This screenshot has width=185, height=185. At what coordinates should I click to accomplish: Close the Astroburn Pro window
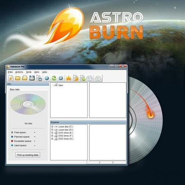pos(123,66)
